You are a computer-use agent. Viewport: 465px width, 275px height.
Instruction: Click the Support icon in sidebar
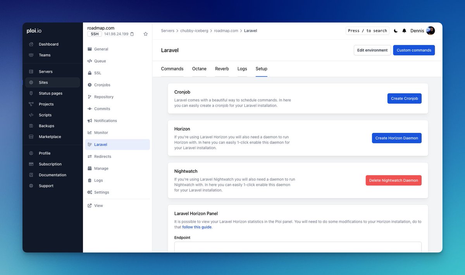[31, 186]
